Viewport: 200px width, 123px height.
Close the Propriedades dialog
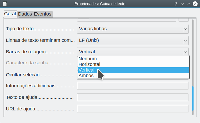point(195,4)
